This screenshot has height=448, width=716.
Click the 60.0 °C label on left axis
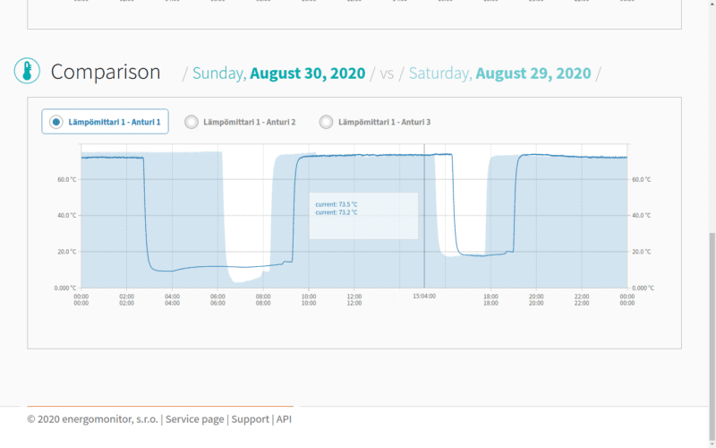pos(67,179)
